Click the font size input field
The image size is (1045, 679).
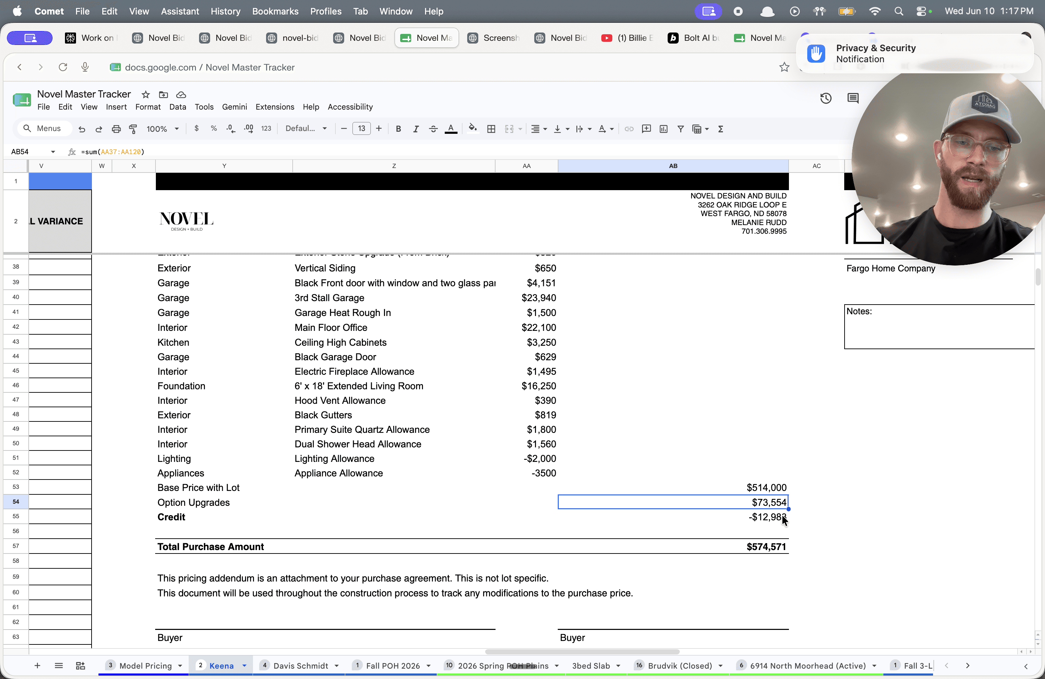pyautogui.click(x=361, y=128)
